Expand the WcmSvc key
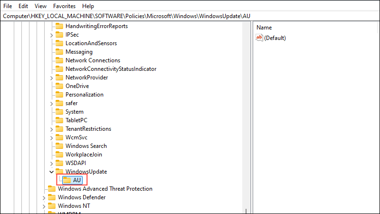380x214 pixels. click(x=51, y=138)
